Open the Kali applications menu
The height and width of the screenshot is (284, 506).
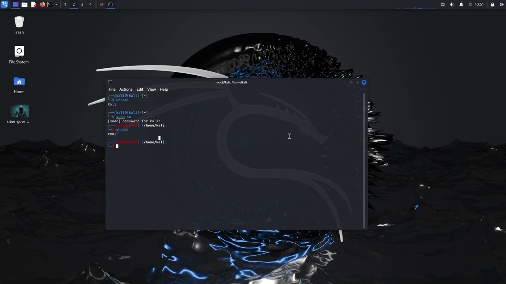coord(4,4)
